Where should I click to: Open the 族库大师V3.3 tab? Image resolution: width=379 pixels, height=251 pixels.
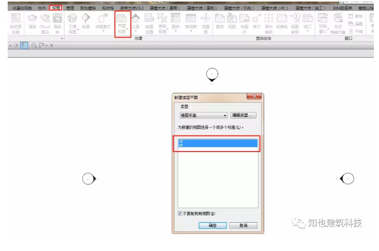[x=132, y=8]
